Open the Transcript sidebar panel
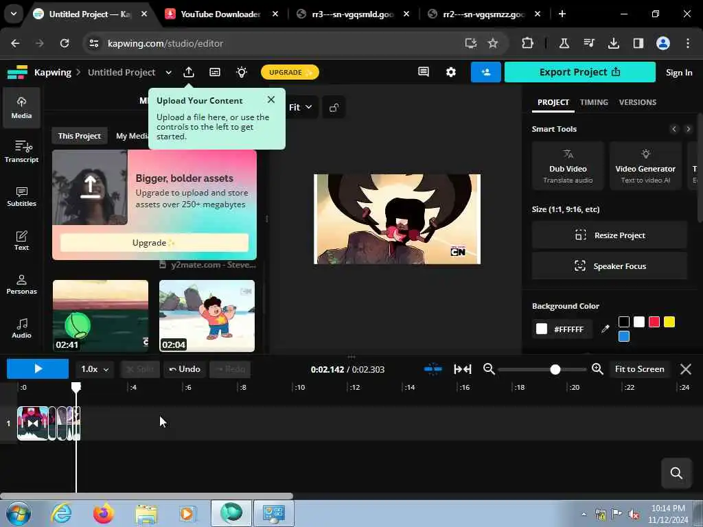703x527 pixels. [x=21, y=152]
